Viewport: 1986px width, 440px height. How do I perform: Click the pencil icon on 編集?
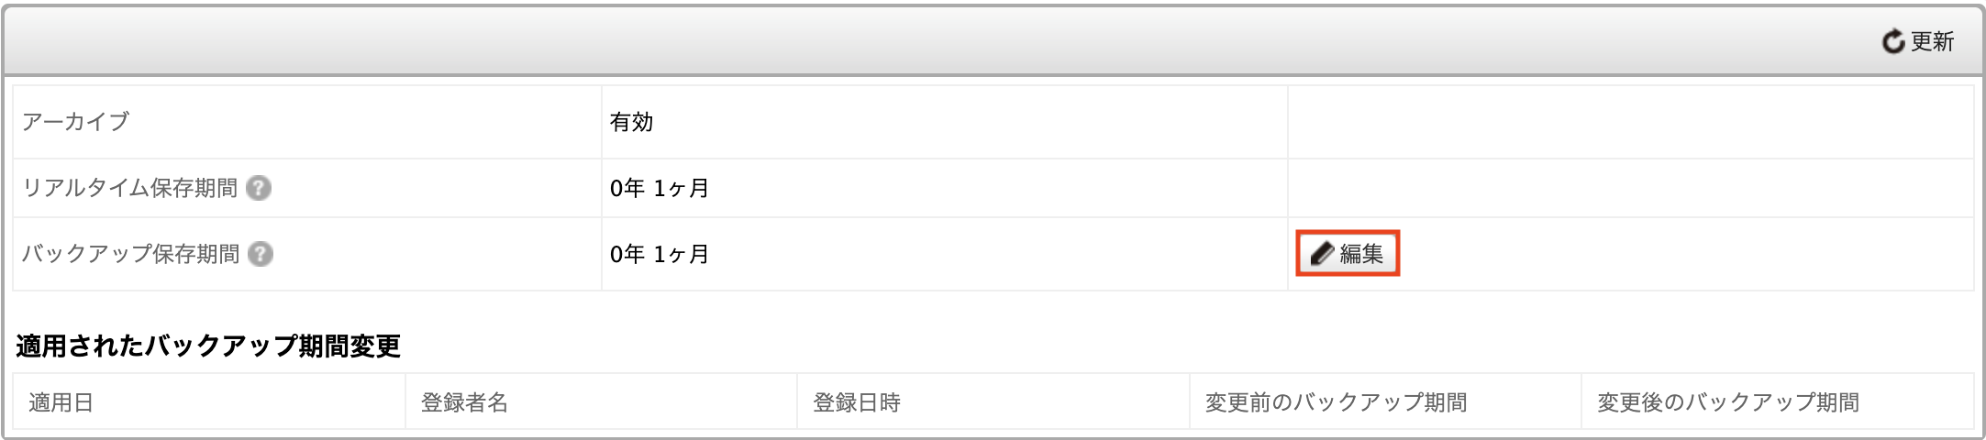point(1322,254)
